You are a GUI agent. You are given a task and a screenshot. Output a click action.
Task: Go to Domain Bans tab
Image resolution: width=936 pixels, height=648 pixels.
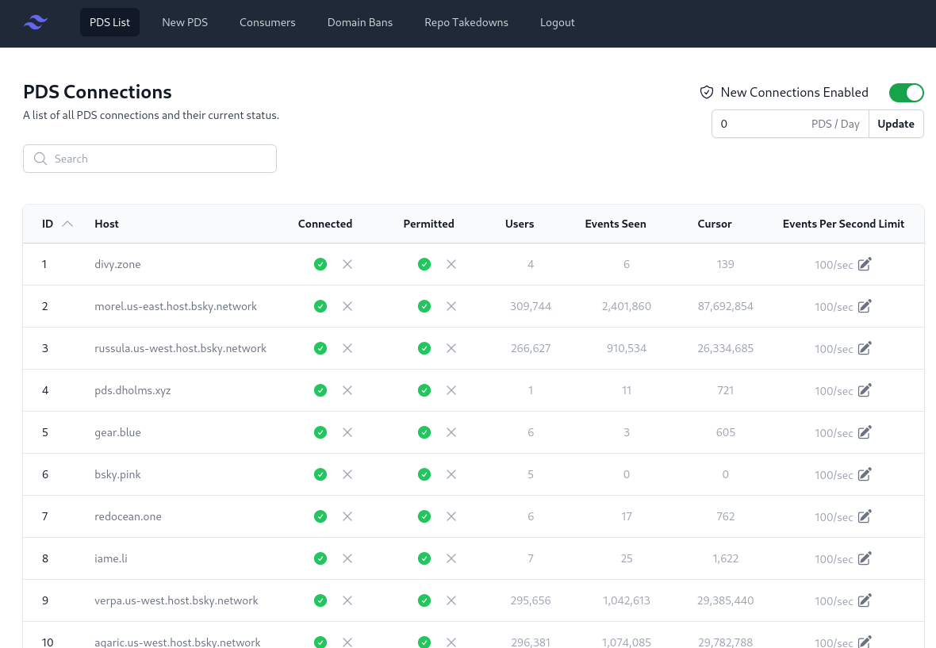click(359, 22)
